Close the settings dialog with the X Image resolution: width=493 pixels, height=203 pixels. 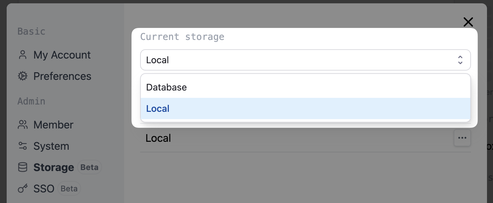[x=468, y=22]
